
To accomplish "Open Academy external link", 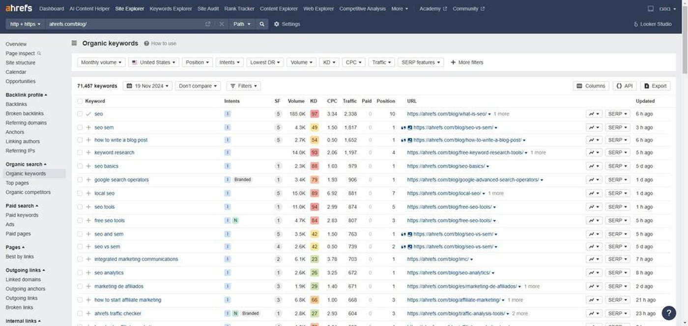I will 433,8.
